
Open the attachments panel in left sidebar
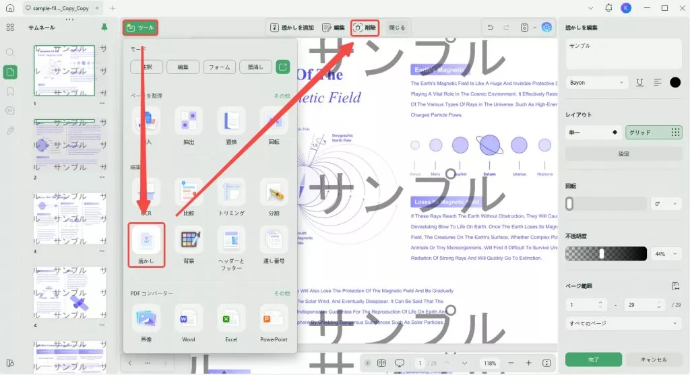(x=10, y=131)
